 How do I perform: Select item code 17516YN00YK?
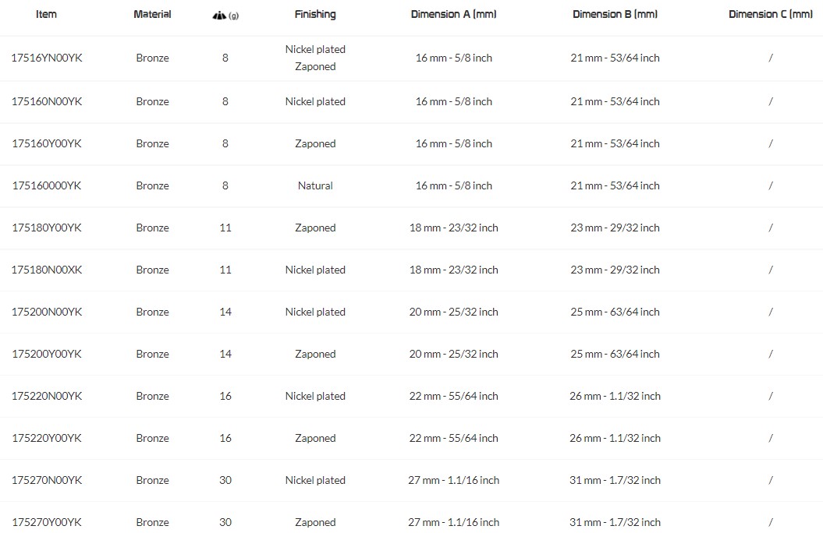47,58
